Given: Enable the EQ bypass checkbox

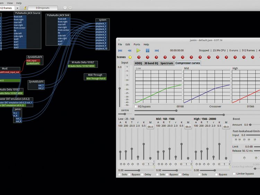Looking at the screenshot, I should tap(136, 107).
